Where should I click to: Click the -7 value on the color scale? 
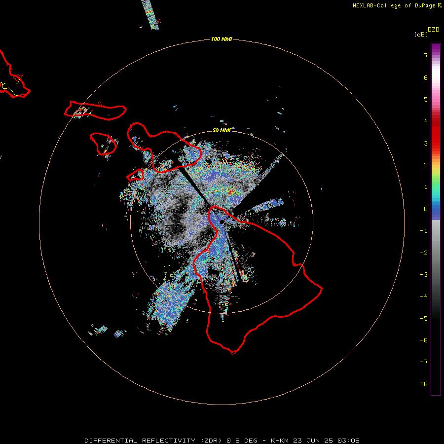point(424,362)
